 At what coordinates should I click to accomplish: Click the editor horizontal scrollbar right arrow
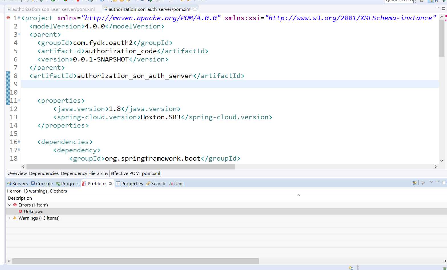click(x=436, y=167)
